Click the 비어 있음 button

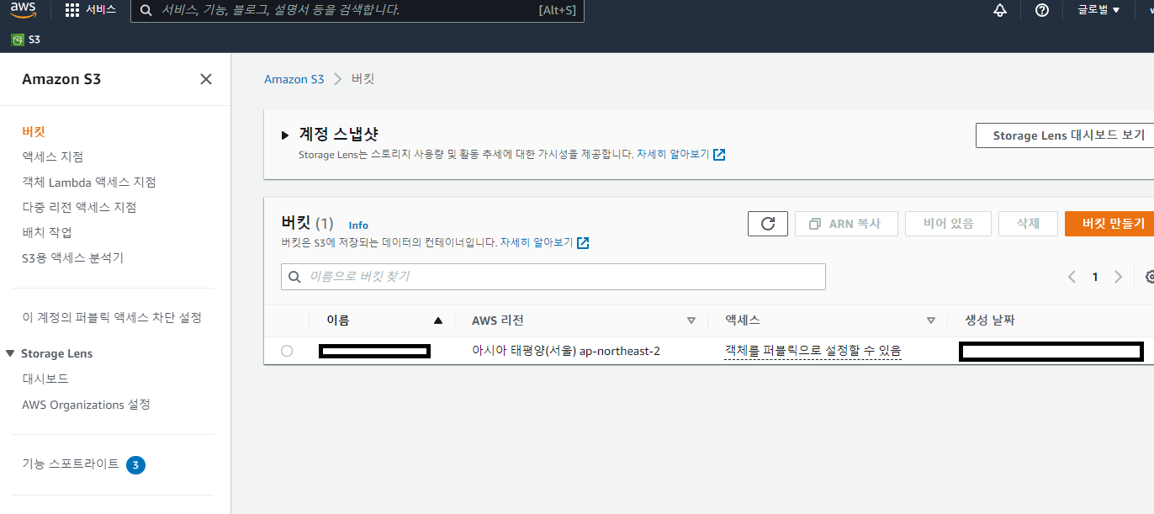(948, 224)
